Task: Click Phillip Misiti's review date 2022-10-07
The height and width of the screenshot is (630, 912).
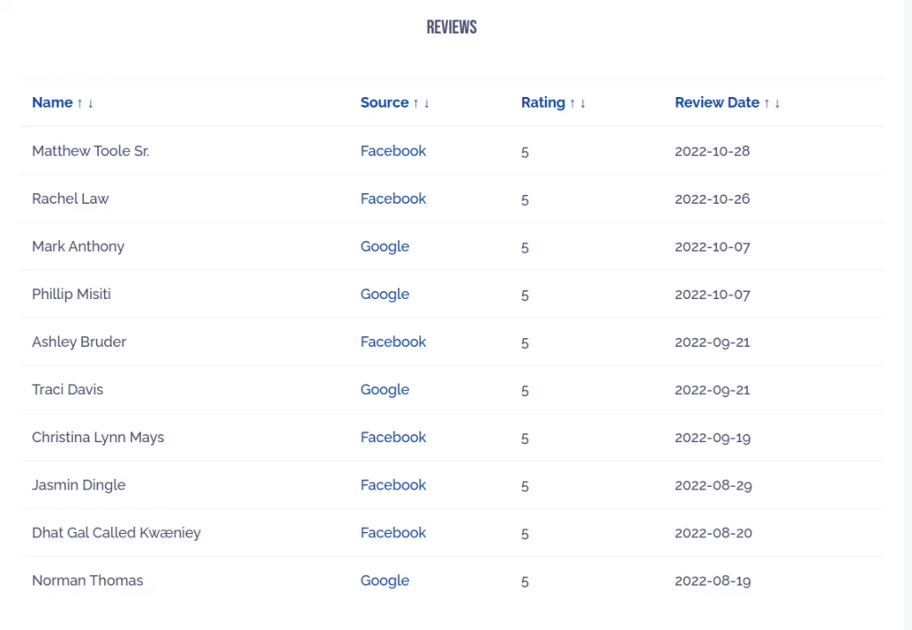Action: coord(712,294)
